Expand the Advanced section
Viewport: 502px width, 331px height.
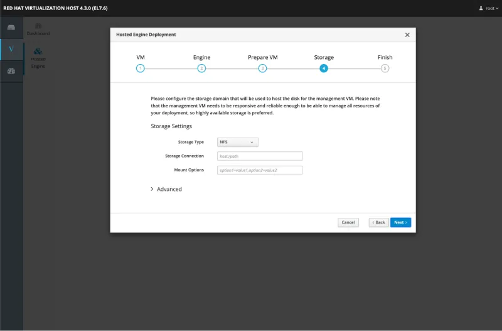tap(166, 189)
